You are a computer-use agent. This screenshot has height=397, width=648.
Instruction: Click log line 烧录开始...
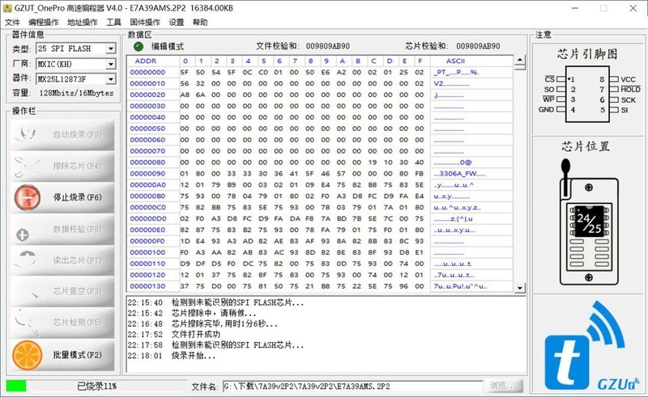(194, 356)
